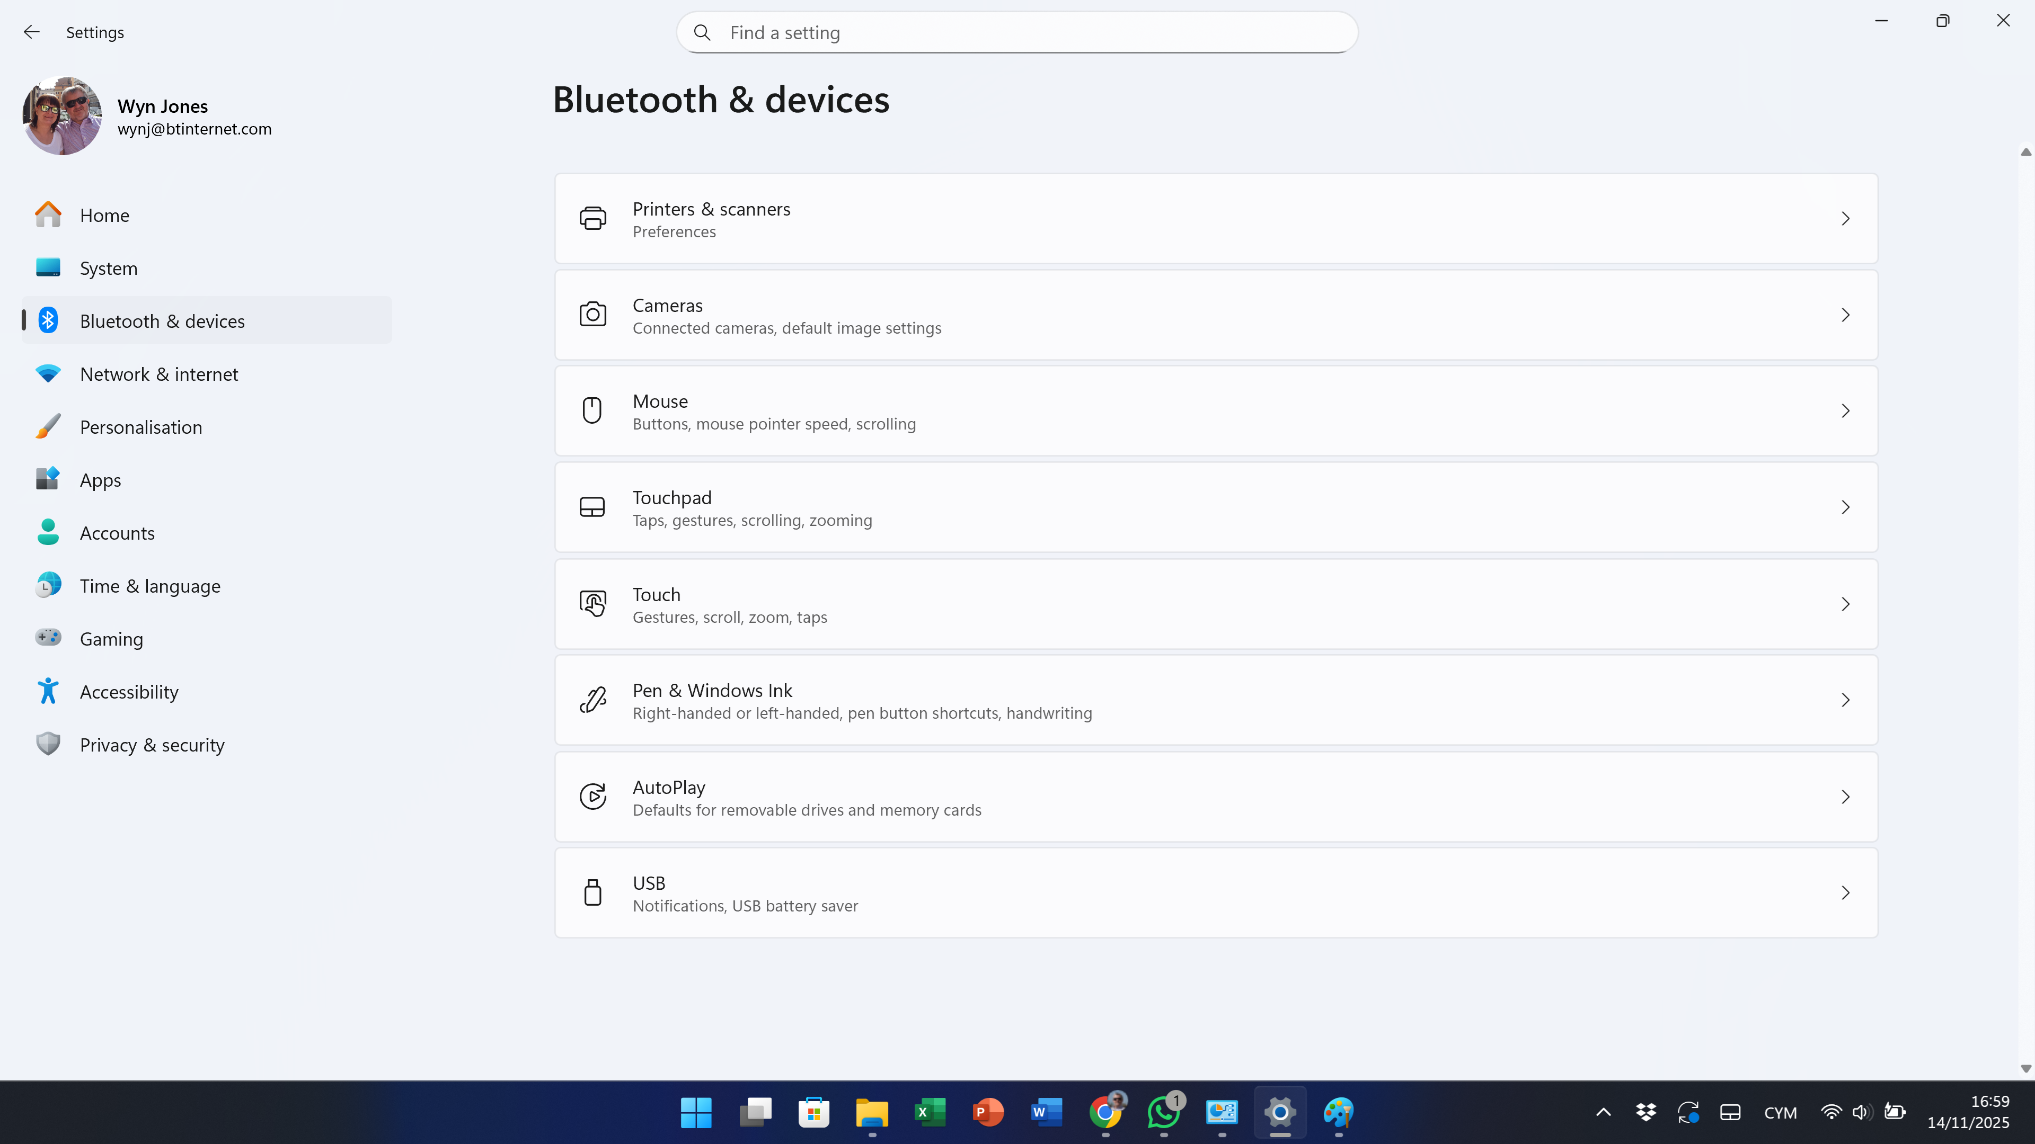Click the AutoPlay icon
The height and width of the screenshot is (1144, 2035).
[594, 797]
